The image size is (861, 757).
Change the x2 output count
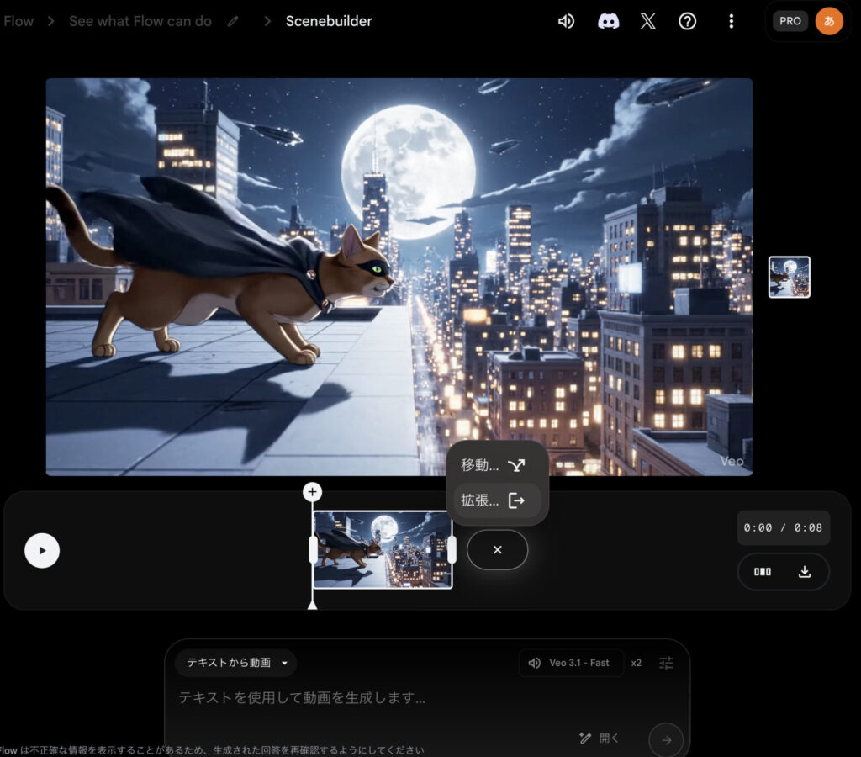pyautogui.click(x=637, y=663)
